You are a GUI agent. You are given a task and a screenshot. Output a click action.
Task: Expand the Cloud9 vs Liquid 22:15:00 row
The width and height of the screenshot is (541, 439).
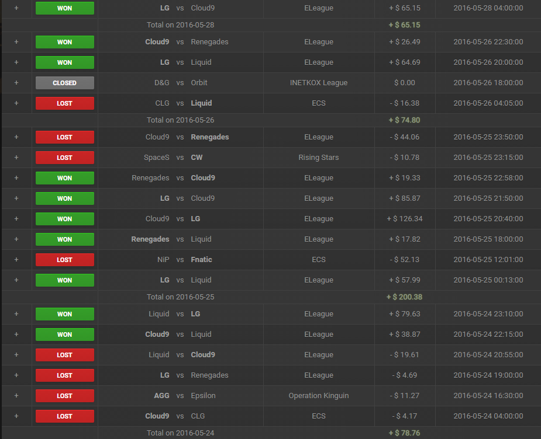coord(16,335)
